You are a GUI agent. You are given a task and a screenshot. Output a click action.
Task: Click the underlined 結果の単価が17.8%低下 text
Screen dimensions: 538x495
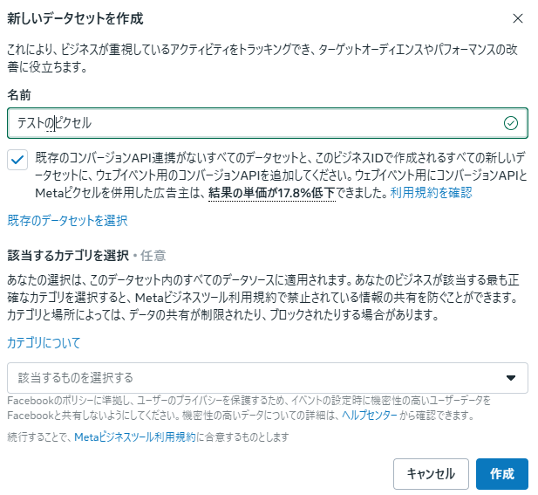pos(272,193)
